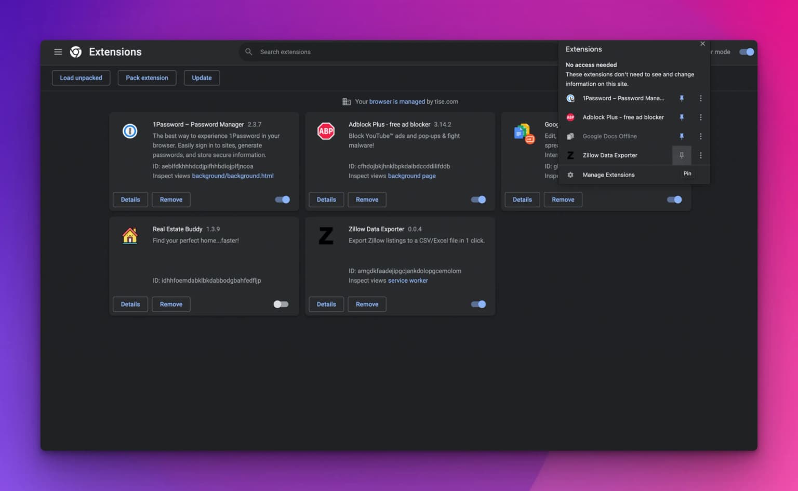This screenshot has height=491, width=798.
Task: Click the search magnifier icon
Action: pos(249,52)
